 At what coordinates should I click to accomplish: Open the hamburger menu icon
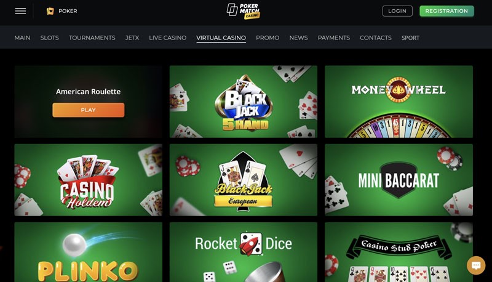tap(20, 11)
